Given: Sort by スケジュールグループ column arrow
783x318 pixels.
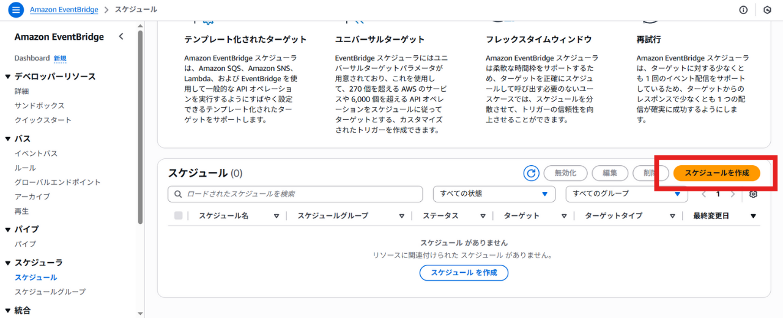Looking at the screenshot, I should click(401, 216).
